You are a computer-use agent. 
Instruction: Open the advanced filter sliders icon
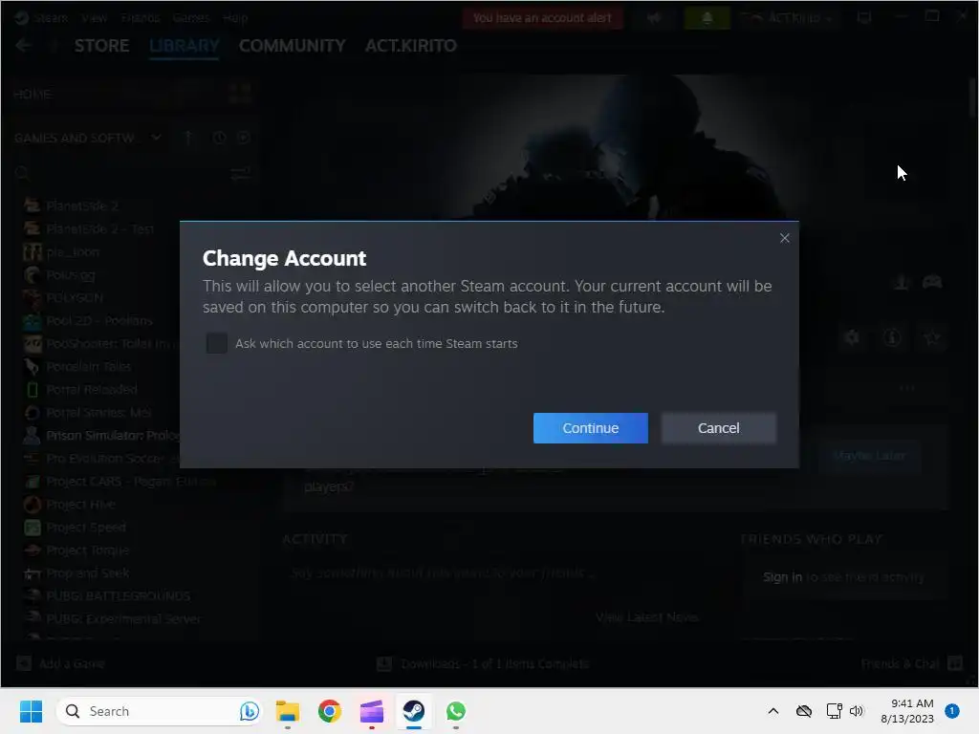pos(240,174)
